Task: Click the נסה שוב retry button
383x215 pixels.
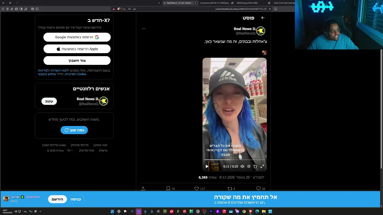Action: click(x=74, y=130)
